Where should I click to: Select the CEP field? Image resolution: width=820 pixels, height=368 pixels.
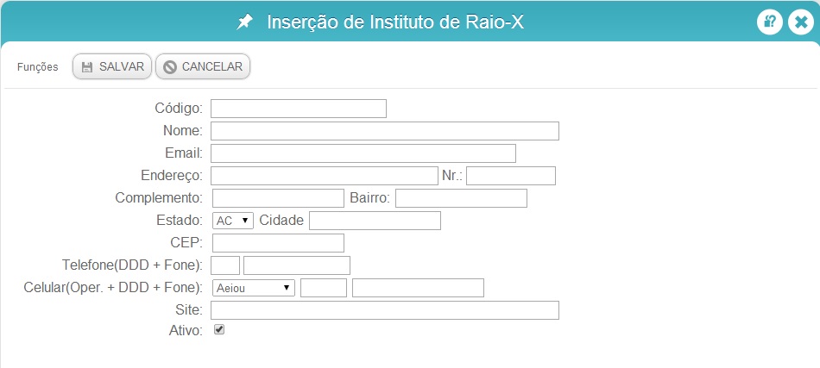(278, 243)
